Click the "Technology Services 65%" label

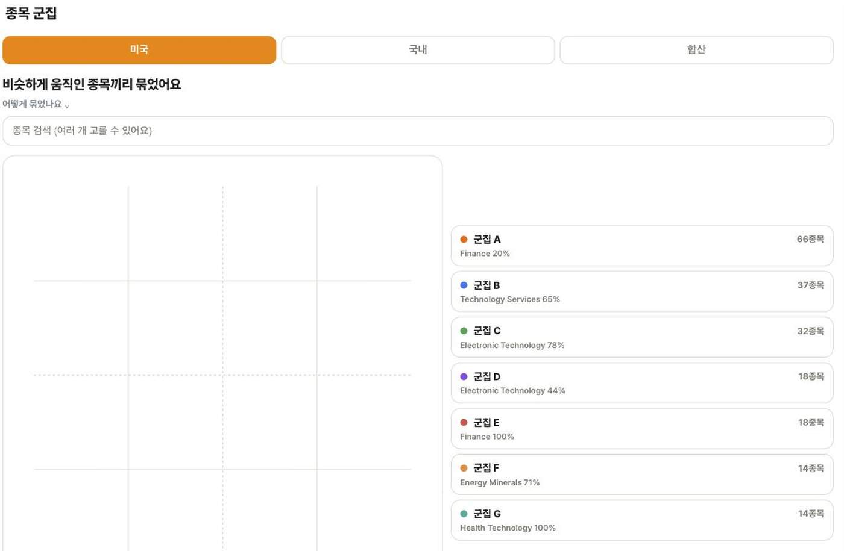[x=510, y=299]
